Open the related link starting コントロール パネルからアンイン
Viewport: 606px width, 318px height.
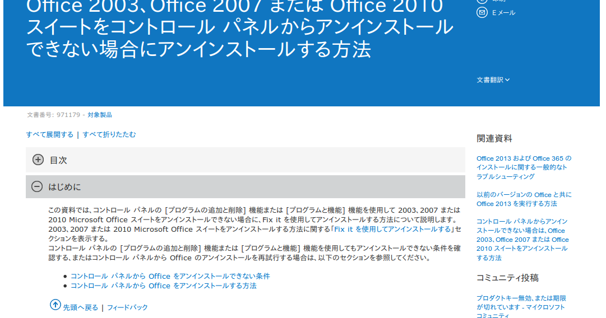(x=522, y=240)
